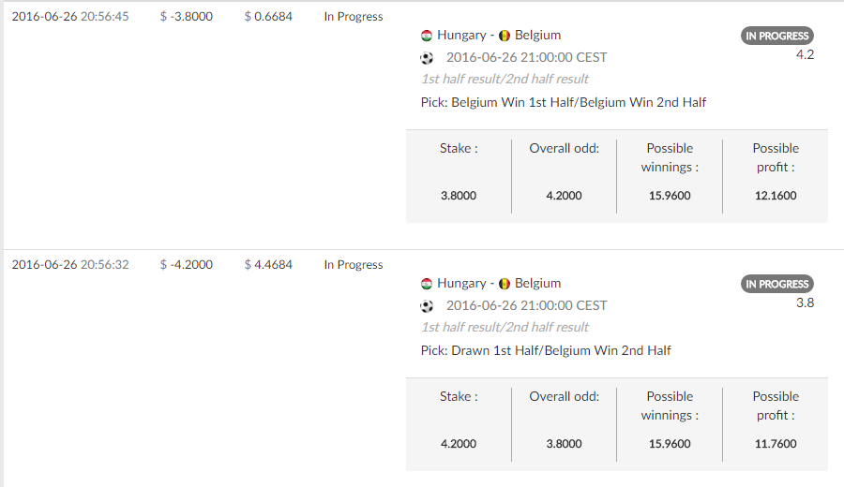Click possible winnings 15.9600 in second bet

pyautogui.click(x=670, y=444)
